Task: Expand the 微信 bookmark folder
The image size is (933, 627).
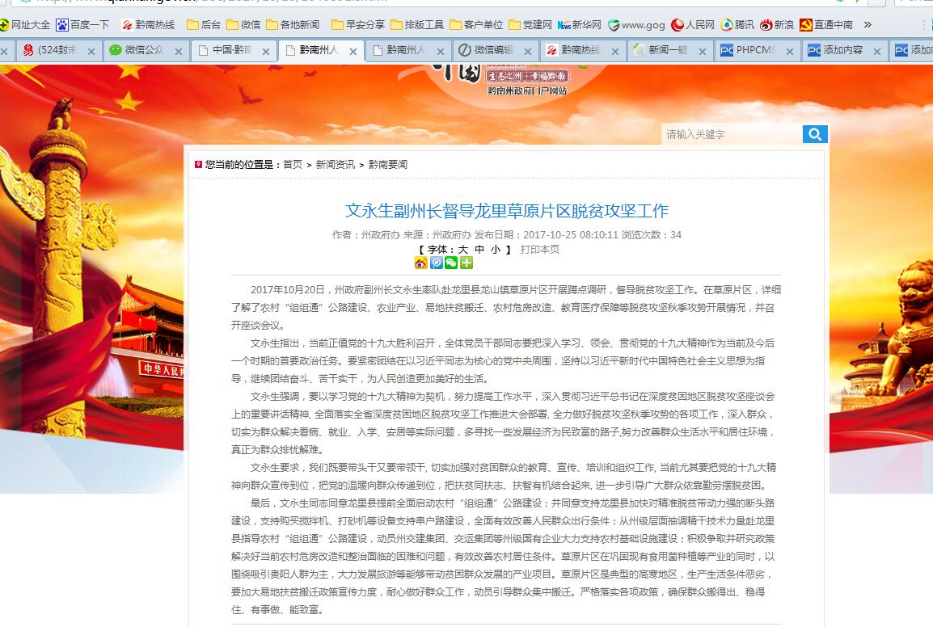Action: click(x=243, y=24)
